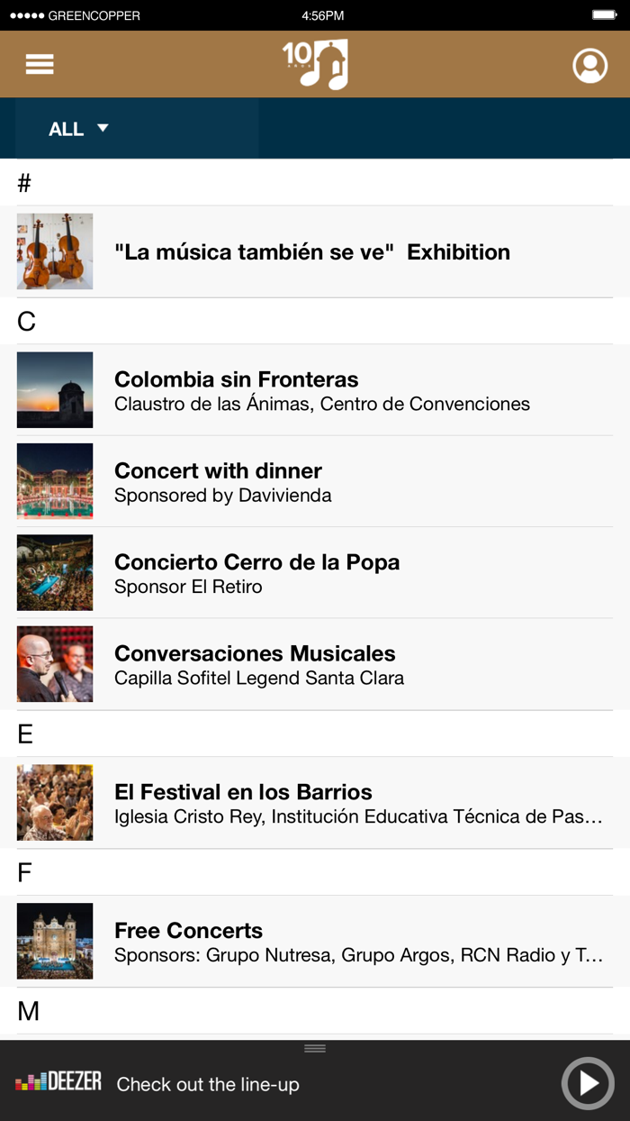Tap the crowd photo beside El Festival en los Barrios
This screenshot has width=630, height=1121.
pyautogui.click(x=54, y=802)
